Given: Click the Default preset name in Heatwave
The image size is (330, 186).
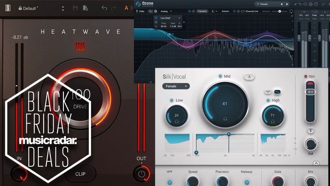Looking at the screenshot, I should [x=30, y=8].
